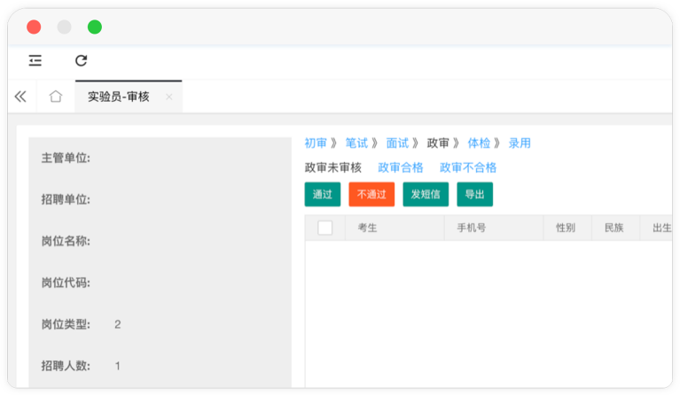Screen dimensions: 680x396
Task: Filter by 政审合格
Action: (401, 167)
